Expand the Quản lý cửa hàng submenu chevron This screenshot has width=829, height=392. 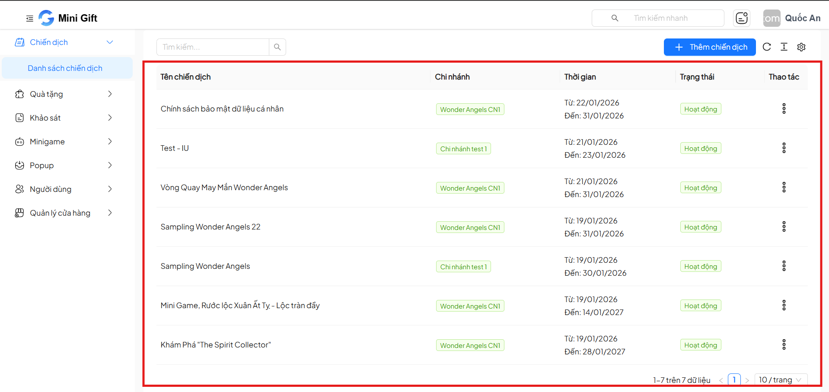click(110, 213)
